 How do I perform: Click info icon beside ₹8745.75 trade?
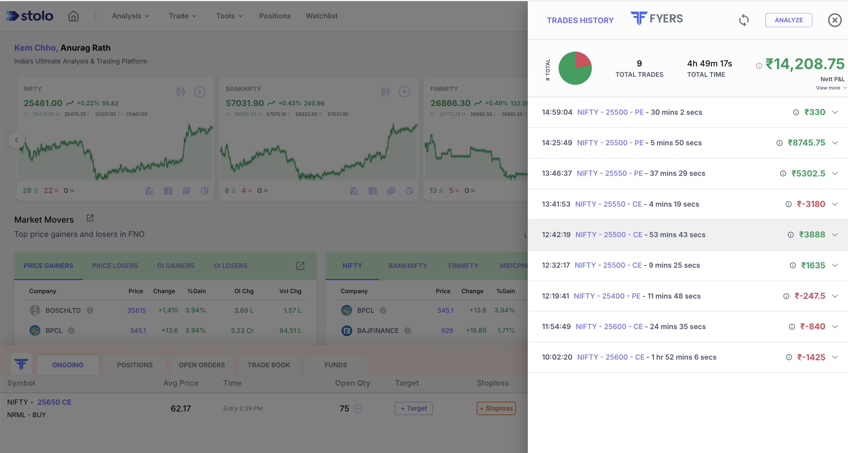(x=779, y=143)
